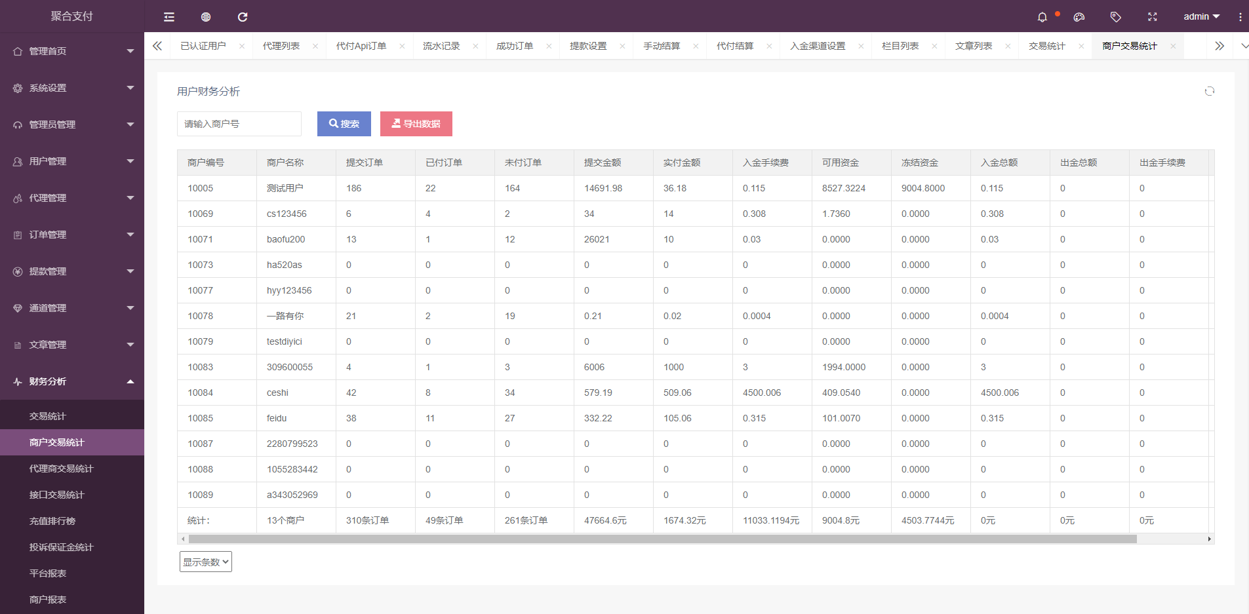Toggle sidebar collapse menu icon
The height and width of the screenshot is (614, 1249).
[x=169, y=17]
